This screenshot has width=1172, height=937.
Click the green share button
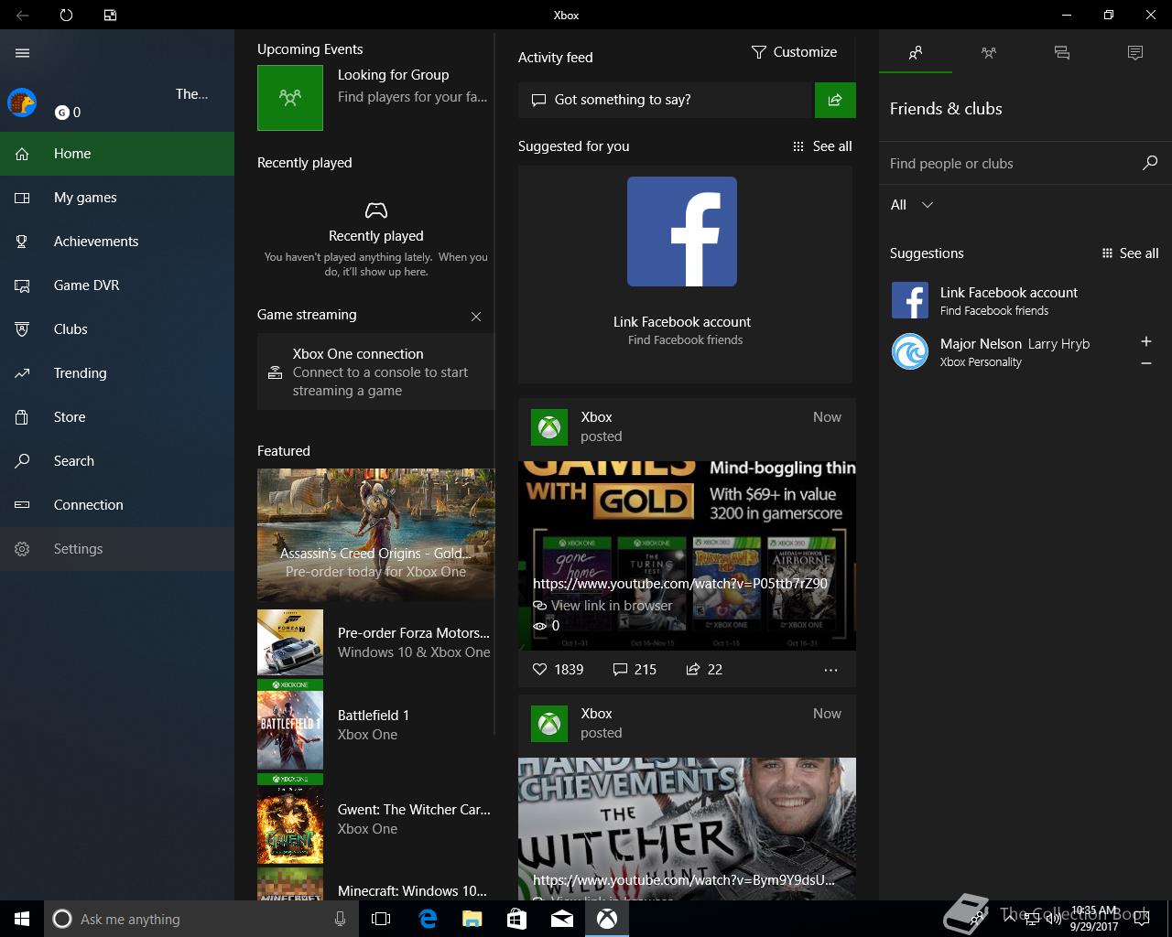pos(835,100)
